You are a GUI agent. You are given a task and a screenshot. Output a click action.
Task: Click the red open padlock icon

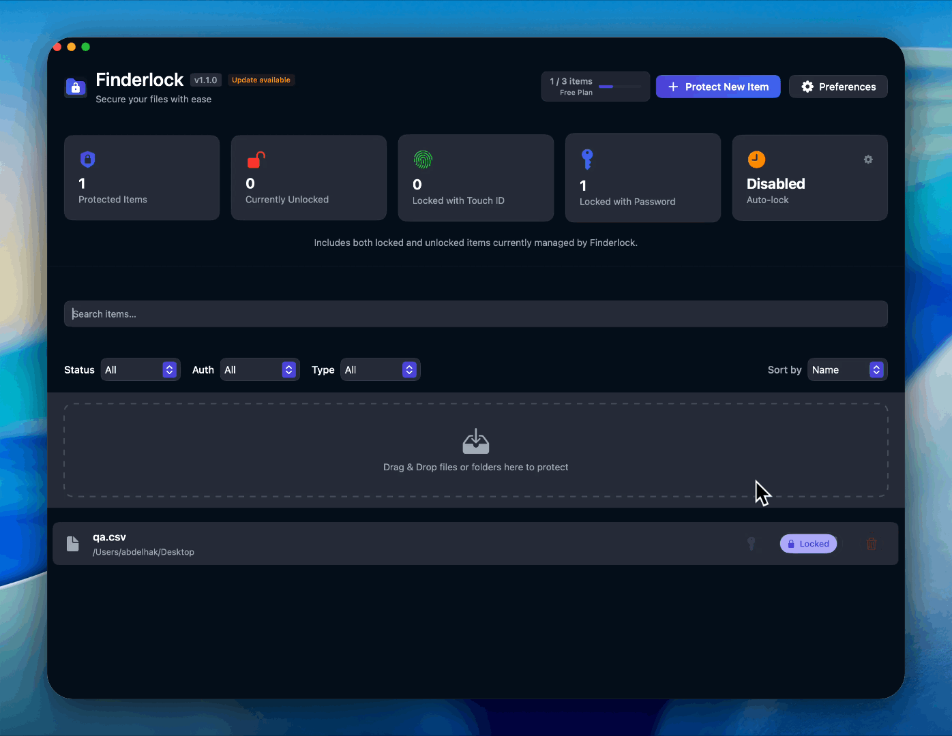256,159
